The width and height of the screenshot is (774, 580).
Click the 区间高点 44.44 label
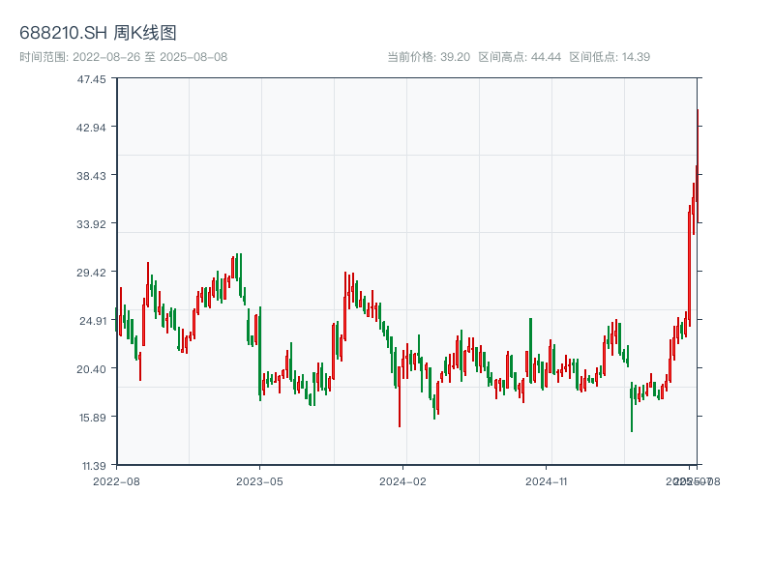[520, 57]
